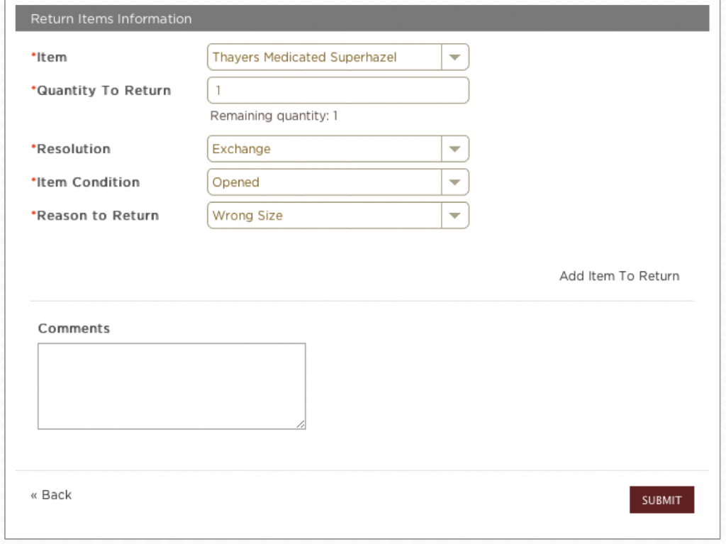This screenshot has width=726, height=544.
Task: Click the Quantity To Return input field
Action: point(338,90)
